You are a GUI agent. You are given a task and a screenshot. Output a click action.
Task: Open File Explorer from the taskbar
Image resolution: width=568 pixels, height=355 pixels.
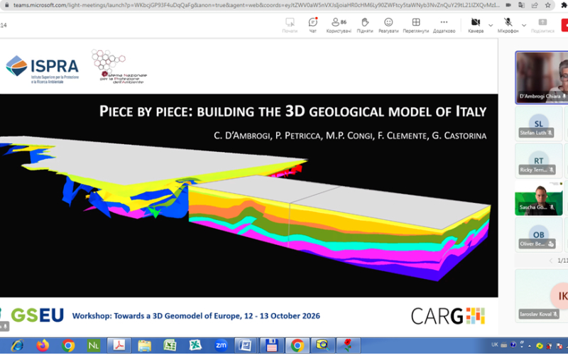(144, 346)
